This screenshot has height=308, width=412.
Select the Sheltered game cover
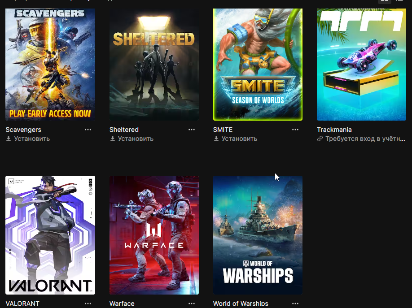[x=154, y=65]
